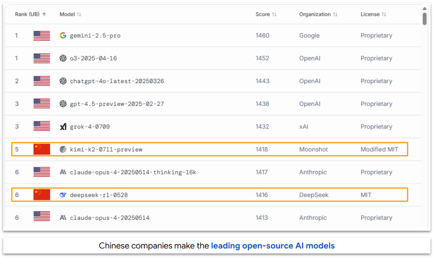
Task: Click Anthropic logo beside claude-opus-4-20250514-thinking-16k
Action: (x=63, y=172)
